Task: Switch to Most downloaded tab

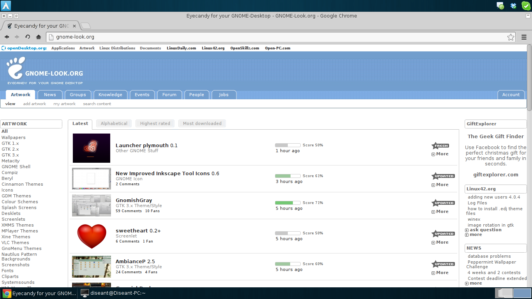Action: tap(202, 123)
